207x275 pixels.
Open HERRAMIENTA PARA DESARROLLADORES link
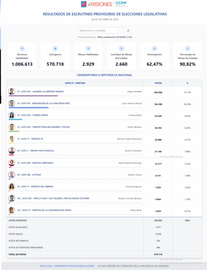click(74, 266)
